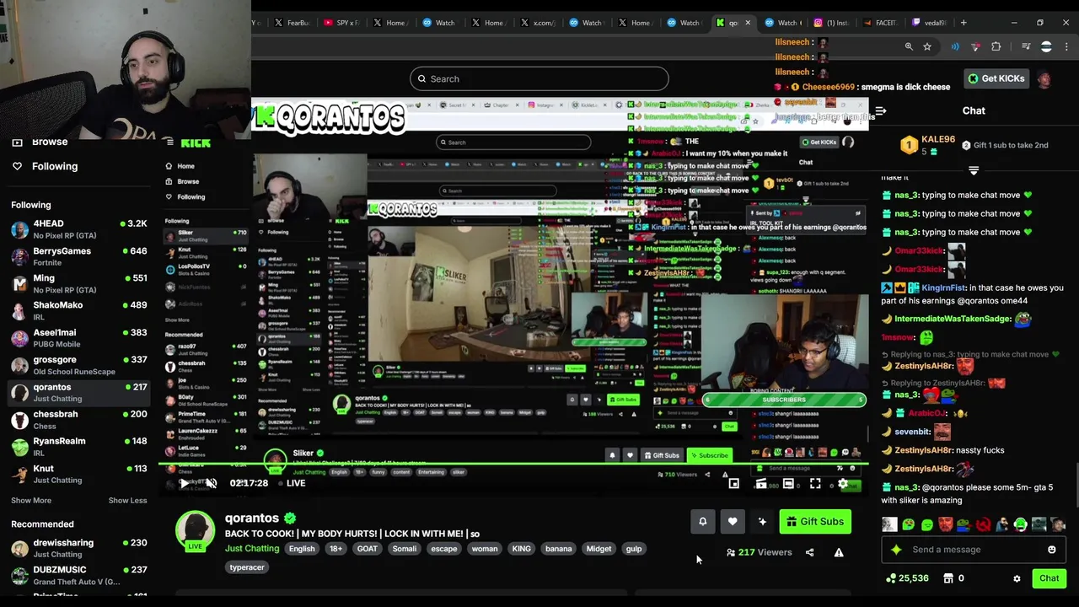Click sevenbit username in chat
Viewport: 1079px width, 607px height.
point(912,432)
